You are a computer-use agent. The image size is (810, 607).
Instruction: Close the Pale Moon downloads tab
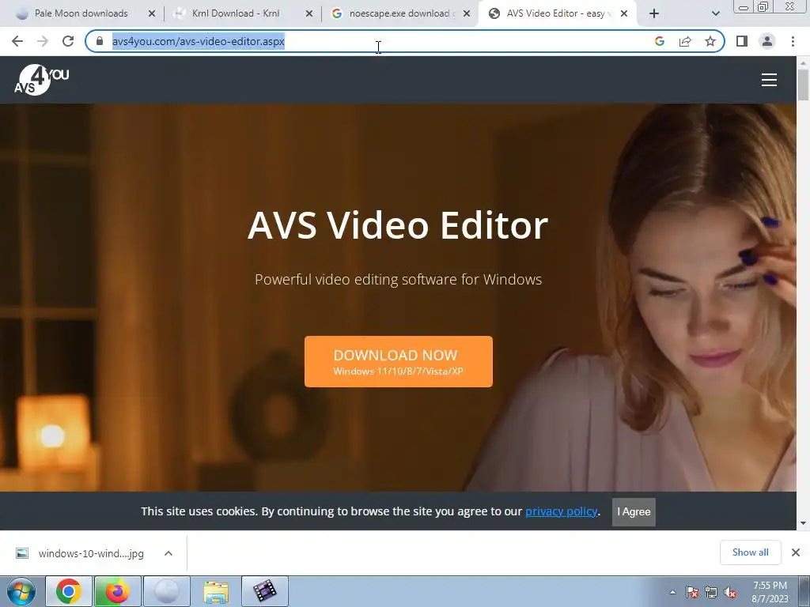pyautogui.click(x=152, y=14)
